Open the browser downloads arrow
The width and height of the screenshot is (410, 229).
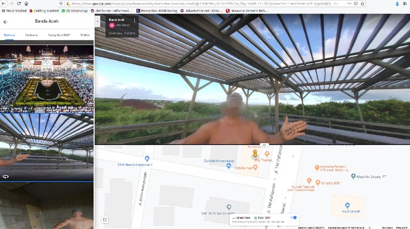tap(397, 4)
